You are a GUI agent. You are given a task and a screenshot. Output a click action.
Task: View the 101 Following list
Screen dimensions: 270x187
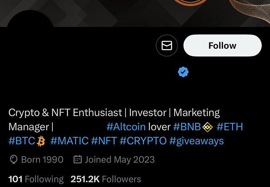pos(36,179)
